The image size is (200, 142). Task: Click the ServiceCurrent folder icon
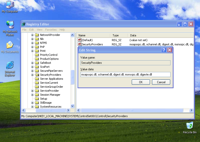pos(37,83)
